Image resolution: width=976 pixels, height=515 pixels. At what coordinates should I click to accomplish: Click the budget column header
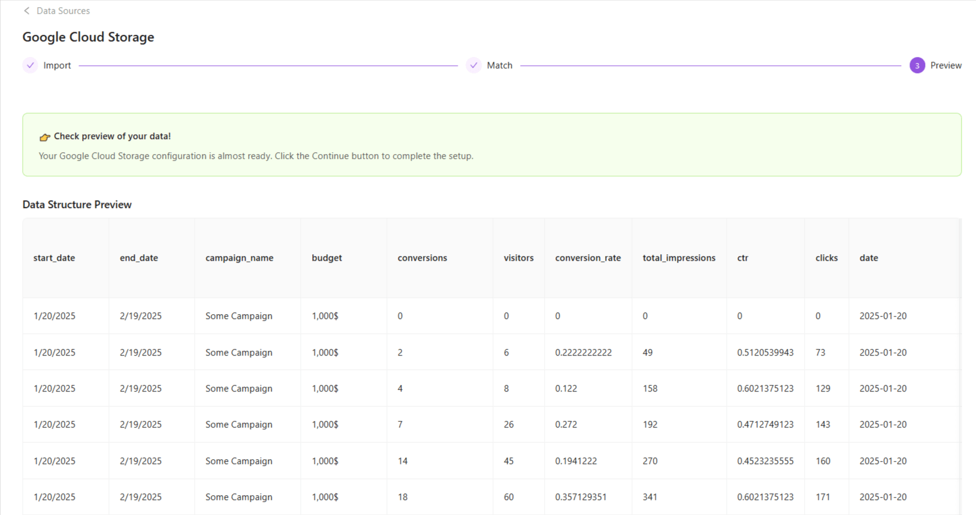327,258
